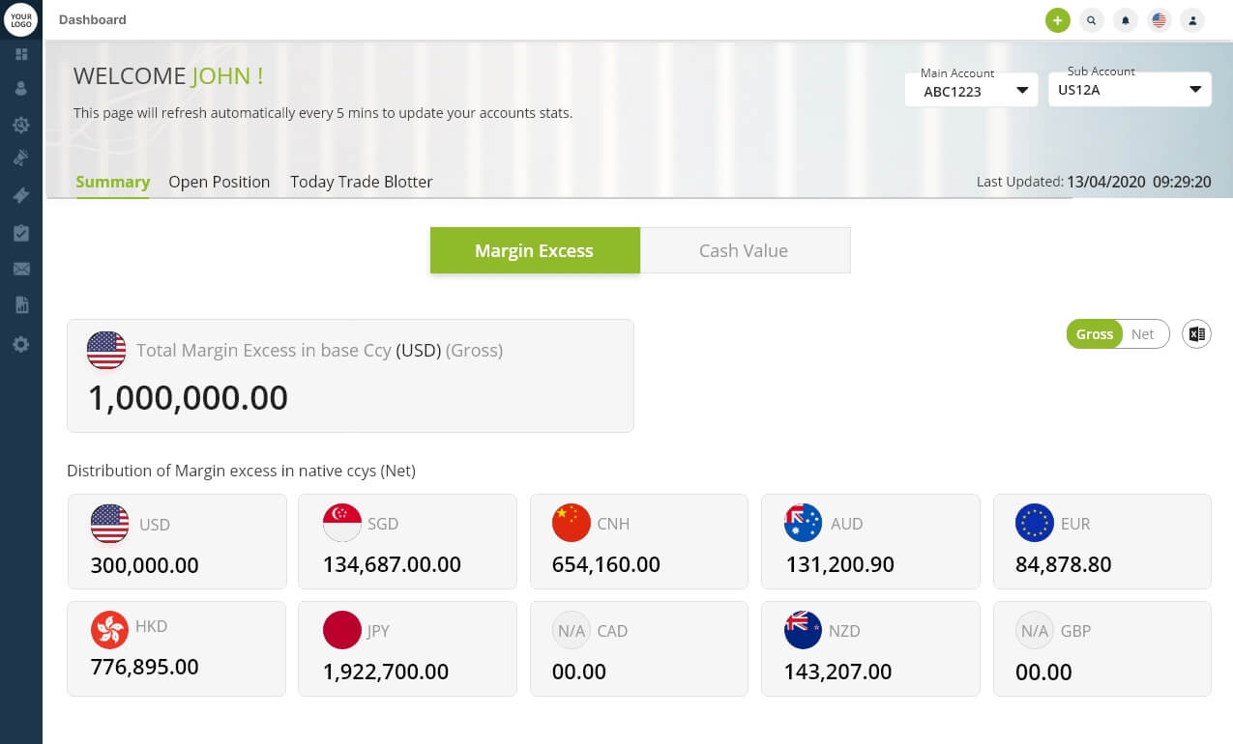The height and width of the screenshot is (744, 1233).
Task: Open the Today Trade Blotter tab
Action: (x=361, y=182)
